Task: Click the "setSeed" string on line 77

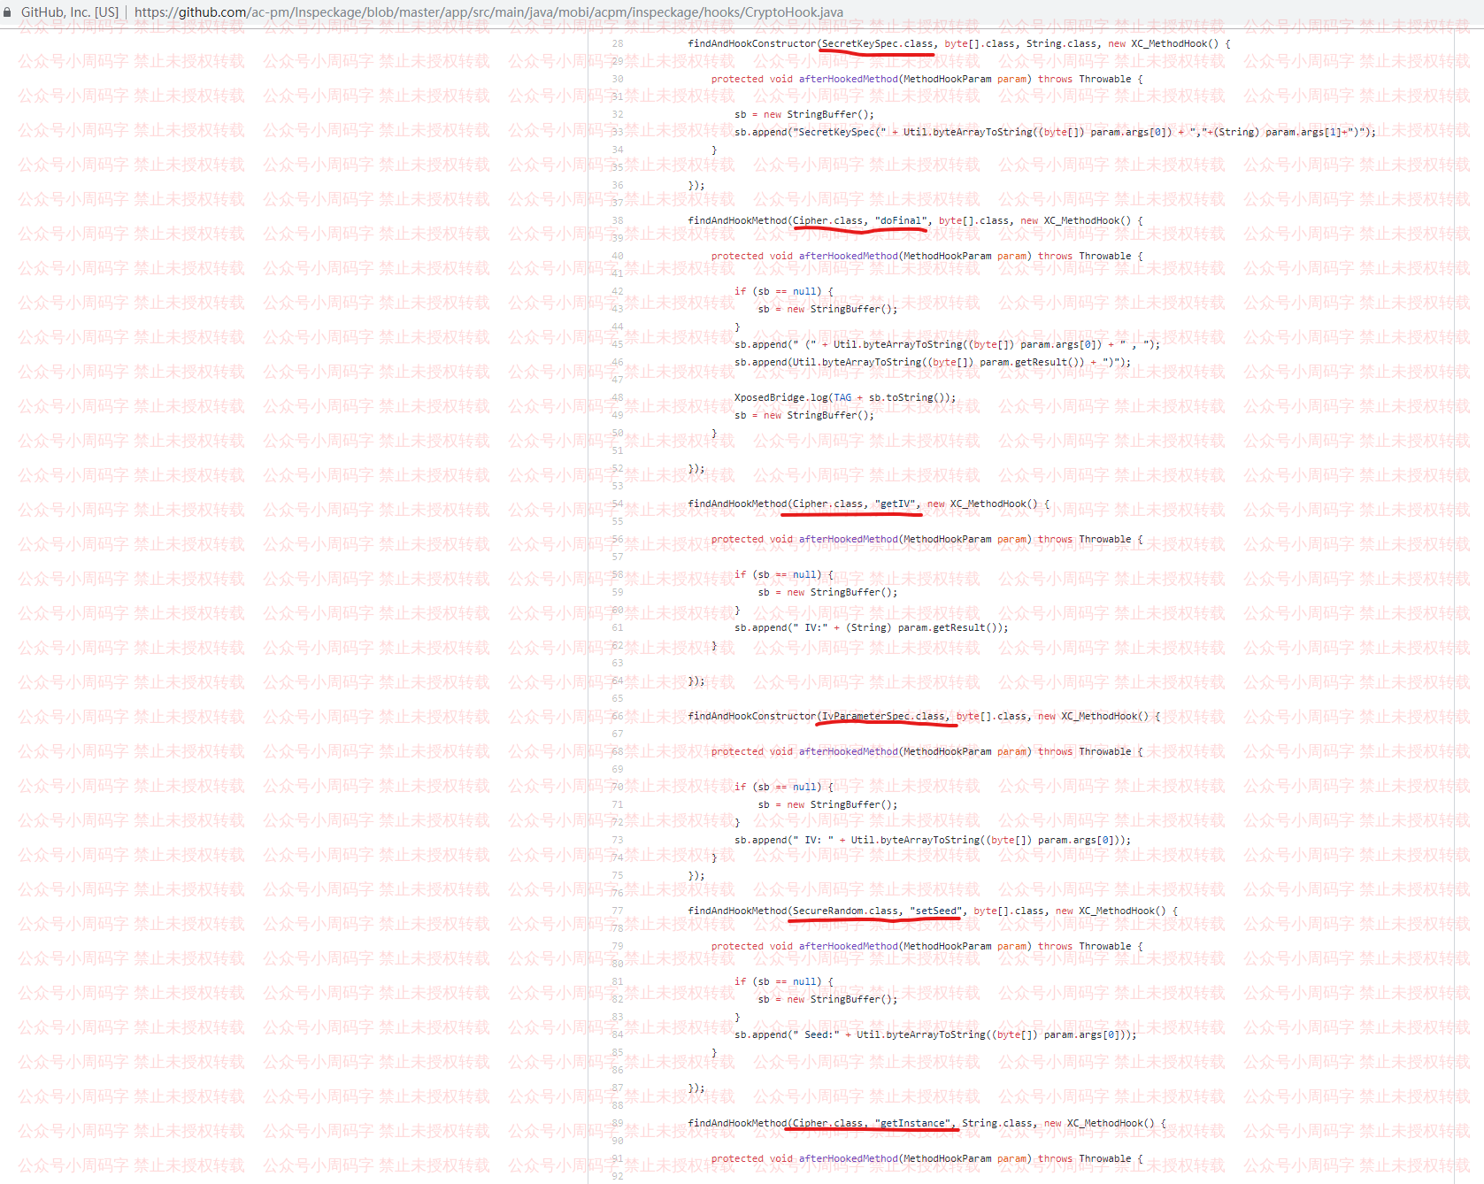Action: [936, 911]
